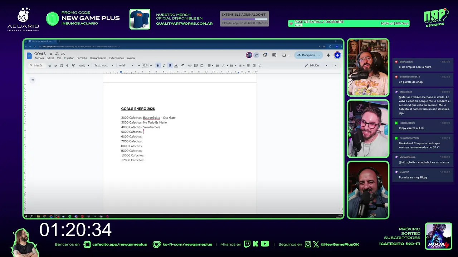The height and width of the screenshot is (257, 458).
Task: Click the collaborator avatar in the header
Action: pos(249,55)
